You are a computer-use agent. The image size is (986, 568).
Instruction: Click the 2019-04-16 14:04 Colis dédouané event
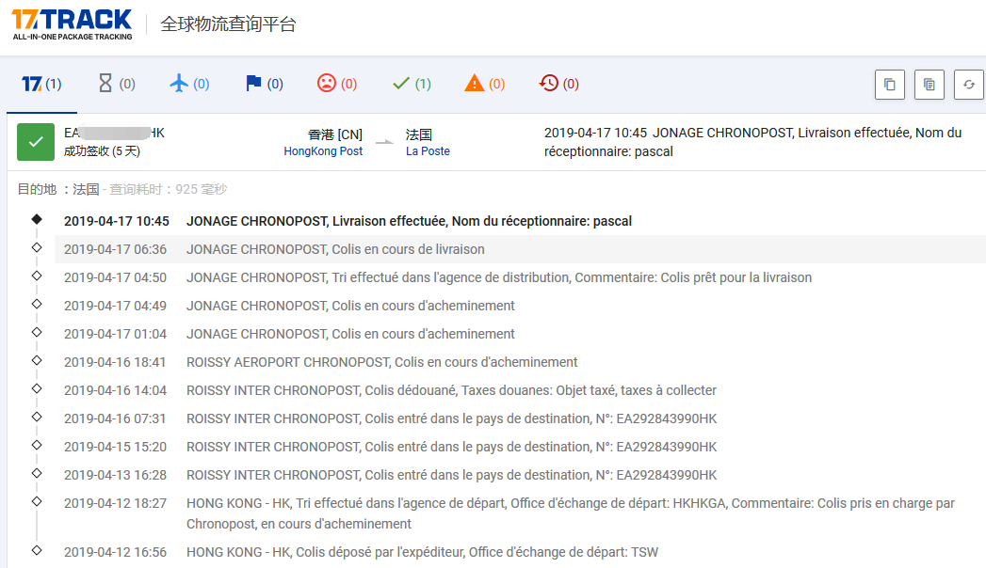[451, 390]
